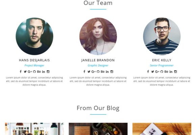The width and height of the screenshot is (196, 135).
Task: Visit Janelle Brandon's Behance icon
Action: (x=103, y=72)
